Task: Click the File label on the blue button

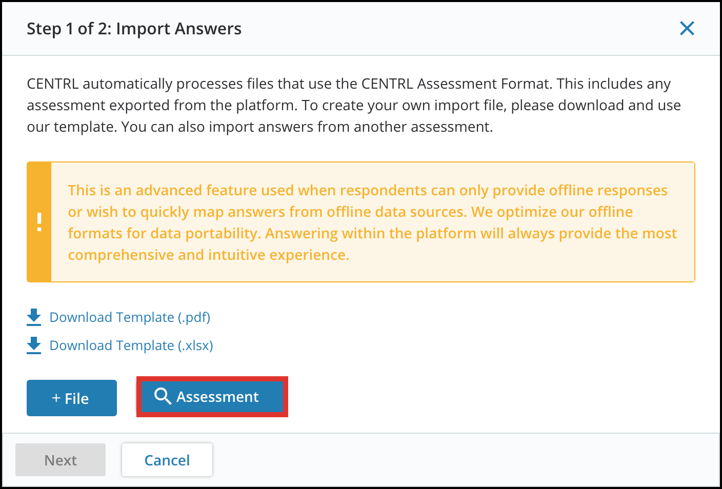Action: pyautogui.click(x=77, y=399)
